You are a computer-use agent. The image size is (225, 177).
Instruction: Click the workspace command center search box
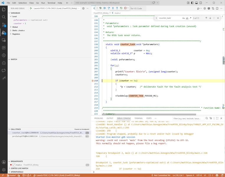coord(112,3)
